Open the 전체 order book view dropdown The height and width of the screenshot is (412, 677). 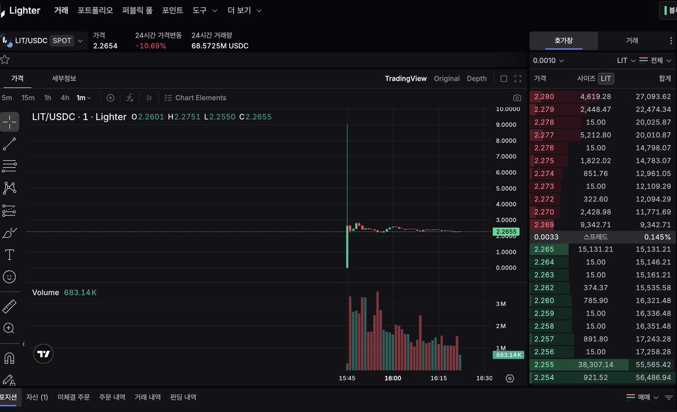656,60
